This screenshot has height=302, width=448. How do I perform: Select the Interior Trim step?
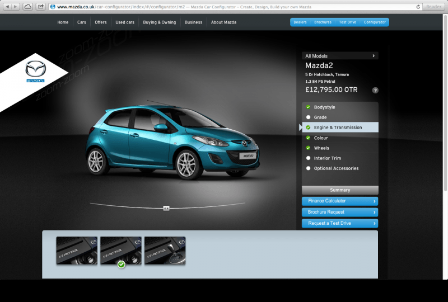(x=340, y=158)
